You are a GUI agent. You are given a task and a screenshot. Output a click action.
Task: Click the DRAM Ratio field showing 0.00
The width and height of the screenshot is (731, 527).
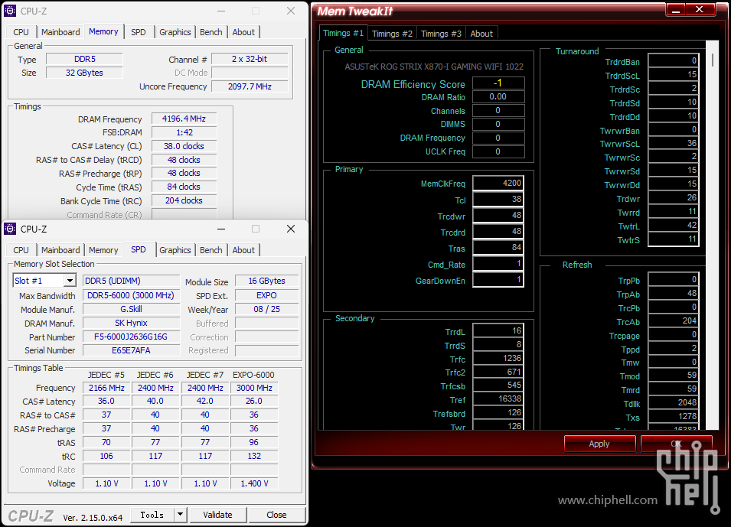click(x=498, y=97)
